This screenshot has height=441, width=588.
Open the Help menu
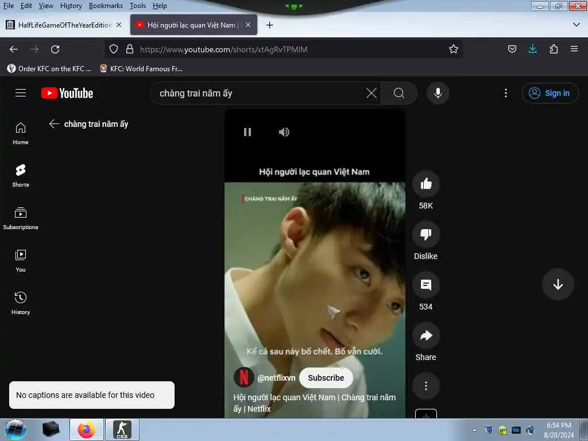pos(160,6)
